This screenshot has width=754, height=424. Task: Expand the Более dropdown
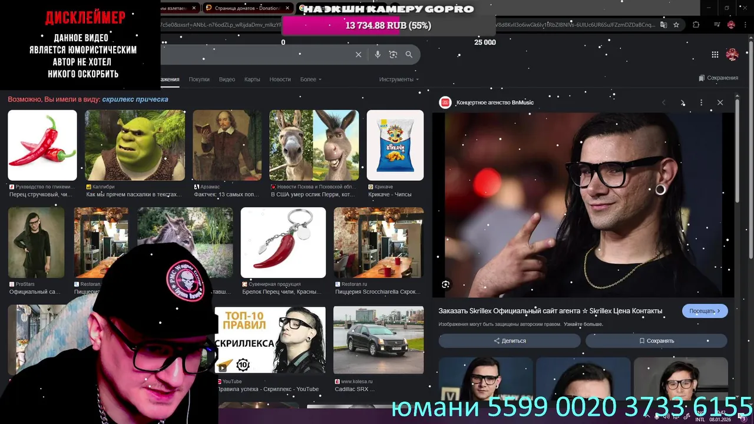coord(310,79)
